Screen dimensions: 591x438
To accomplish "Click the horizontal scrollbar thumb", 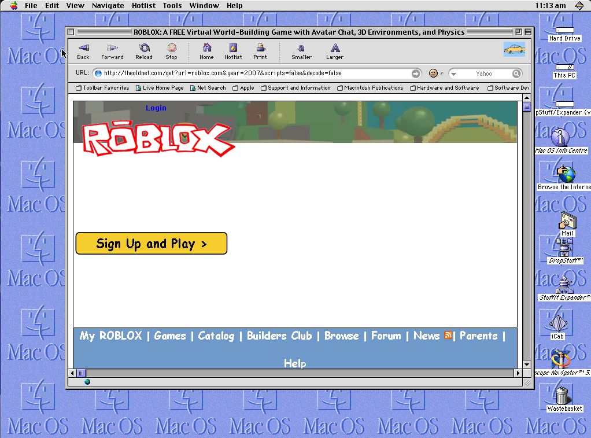I will (x=82, y=373).
